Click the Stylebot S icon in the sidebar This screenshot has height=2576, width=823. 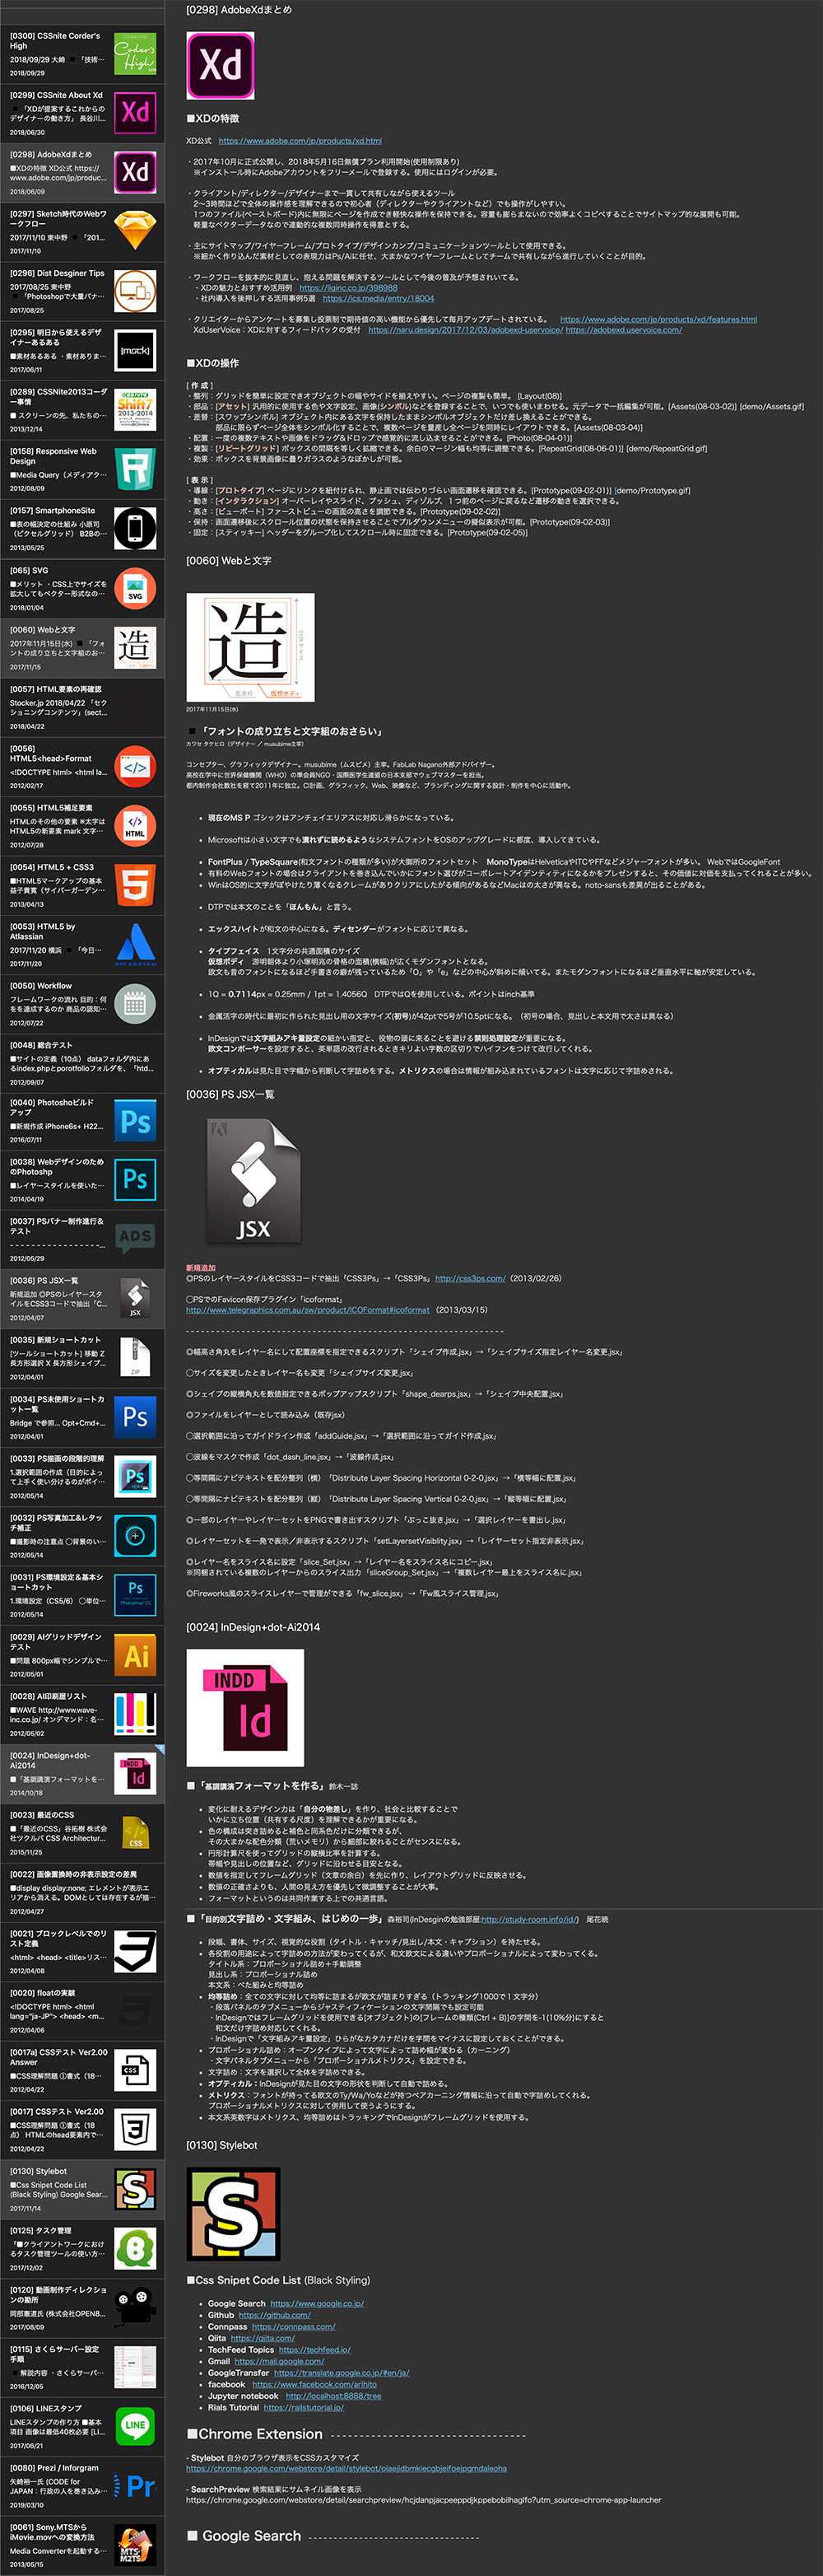[x=135, y=2191]
